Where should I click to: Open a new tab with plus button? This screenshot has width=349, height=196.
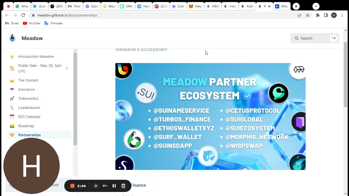pyautogui.click(x=296, y=6)
